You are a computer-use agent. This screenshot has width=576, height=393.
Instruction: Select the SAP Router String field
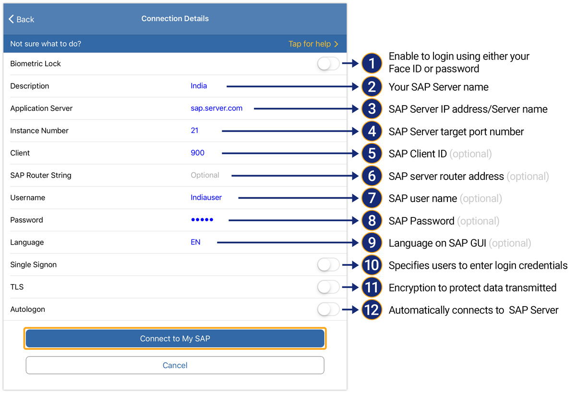click(205, 175)
